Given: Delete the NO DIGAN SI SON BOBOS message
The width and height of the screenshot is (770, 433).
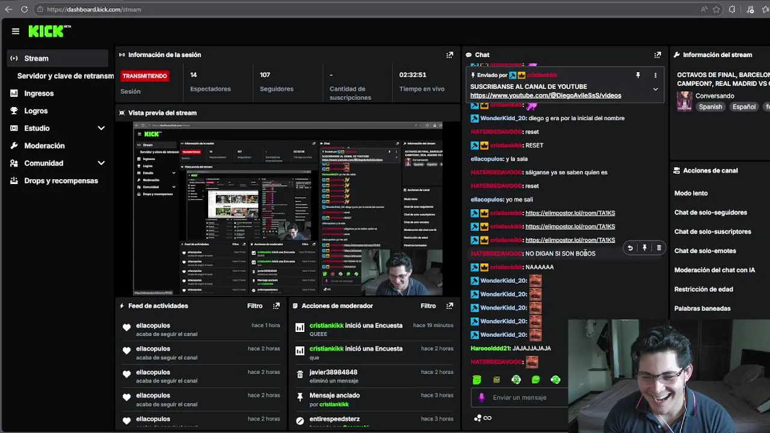Looking at the screenshot, I should coord(659,248).
